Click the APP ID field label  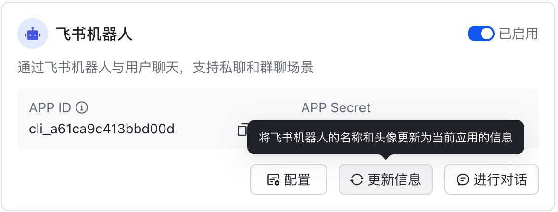[x=50, y=107]
